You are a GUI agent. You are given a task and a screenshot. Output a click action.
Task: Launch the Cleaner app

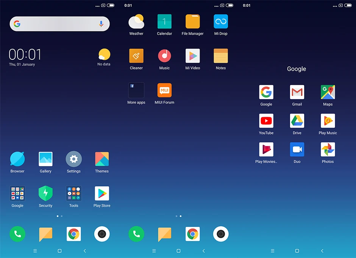pyautogui.click(x=136, y=56)
